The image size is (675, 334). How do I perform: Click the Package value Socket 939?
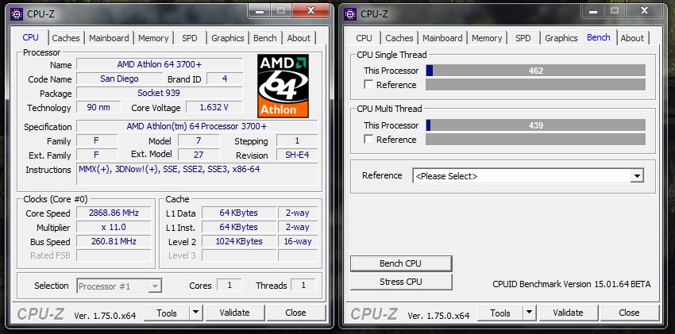pos(160,93)
